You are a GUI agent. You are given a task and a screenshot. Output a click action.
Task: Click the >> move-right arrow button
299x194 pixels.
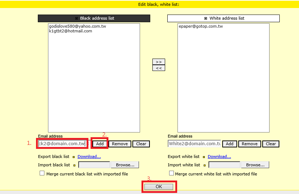pyautogui.click(x=159, y=62)
